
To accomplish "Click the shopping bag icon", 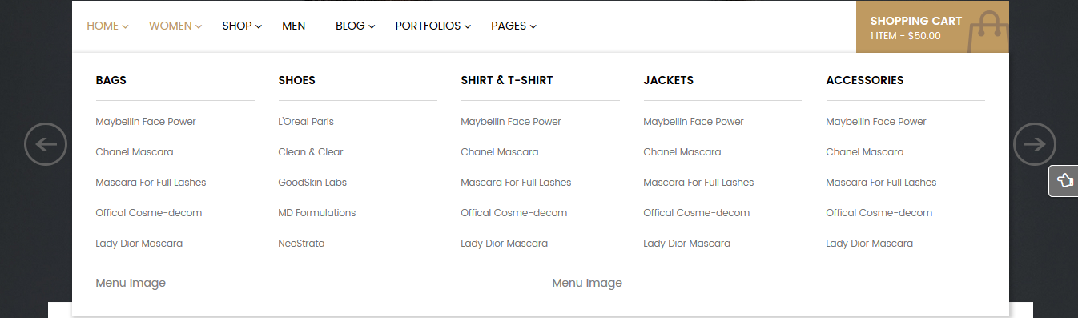I will tap(988, 33).
